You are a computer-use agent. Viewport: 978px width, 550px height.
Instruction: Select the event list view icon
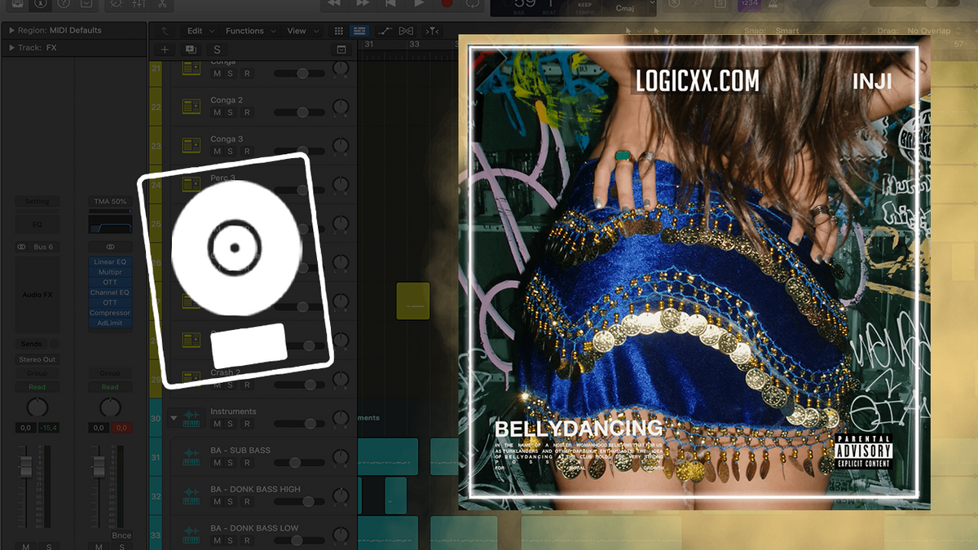(358, 31)
